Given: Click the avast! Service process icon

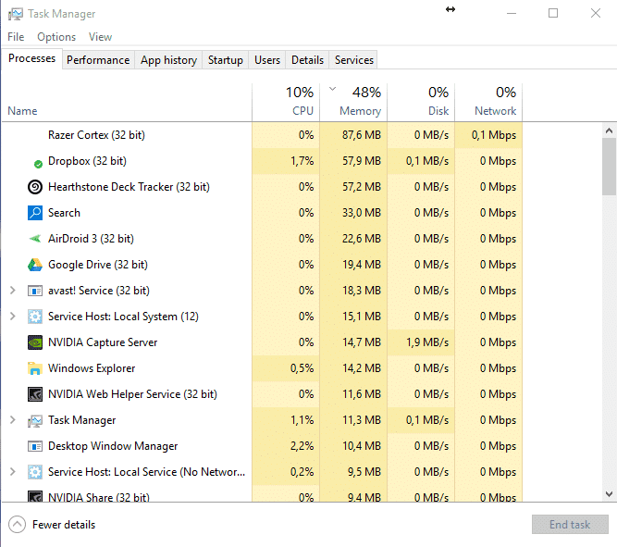Looking at the screenshot, I should click(x=35, y=291).
